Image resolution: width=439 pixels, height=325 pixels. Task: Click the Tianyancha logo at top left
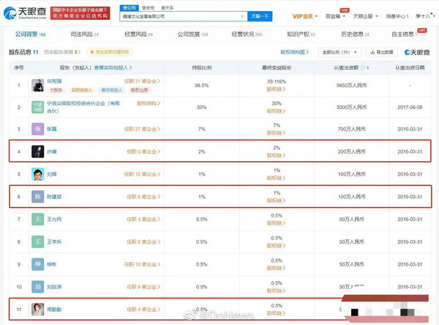pyautogui.click(x=25, y=13)
